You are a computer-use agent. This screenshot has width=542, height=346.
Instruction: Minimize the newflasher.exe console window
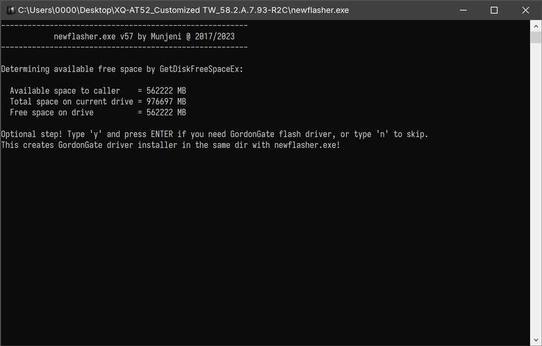tap(463, 10)
